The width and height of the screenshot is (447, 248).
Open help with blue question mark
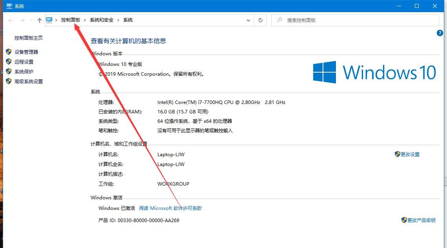click(440, 33)
